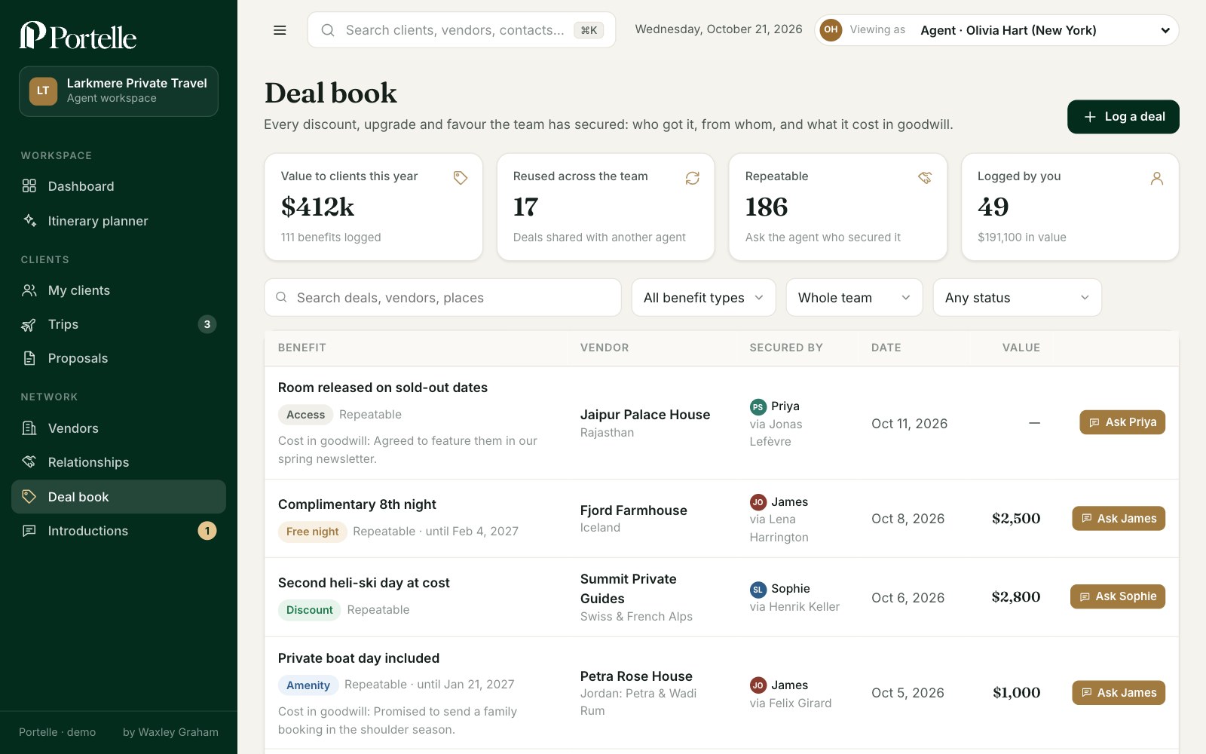This screenshot has height=754, width=1206.
Task: Open the Viewing as agent dropdown
Action: tap(996, 30)
